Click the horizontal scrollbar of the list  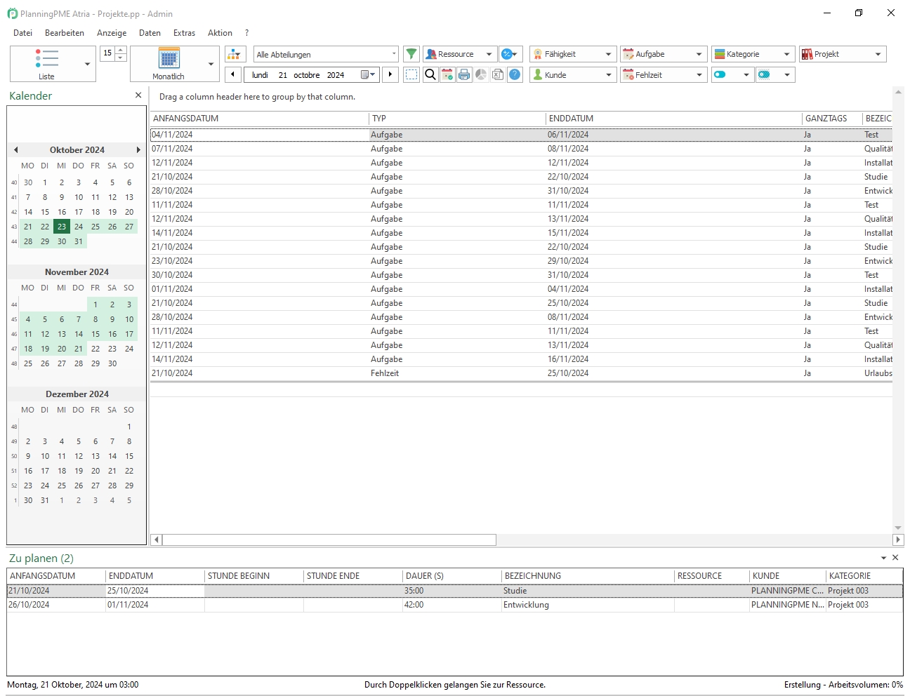[x=329, y=540]
